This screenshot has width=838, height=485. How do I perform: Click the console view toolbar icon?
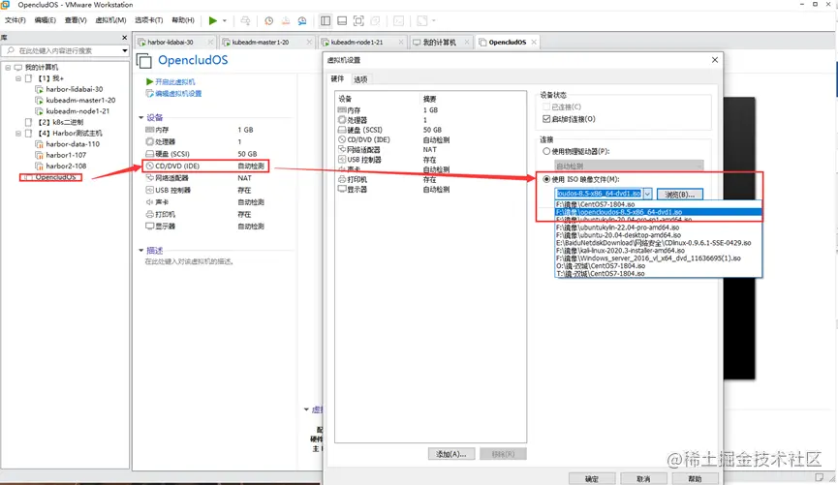(x=399, y=21)
